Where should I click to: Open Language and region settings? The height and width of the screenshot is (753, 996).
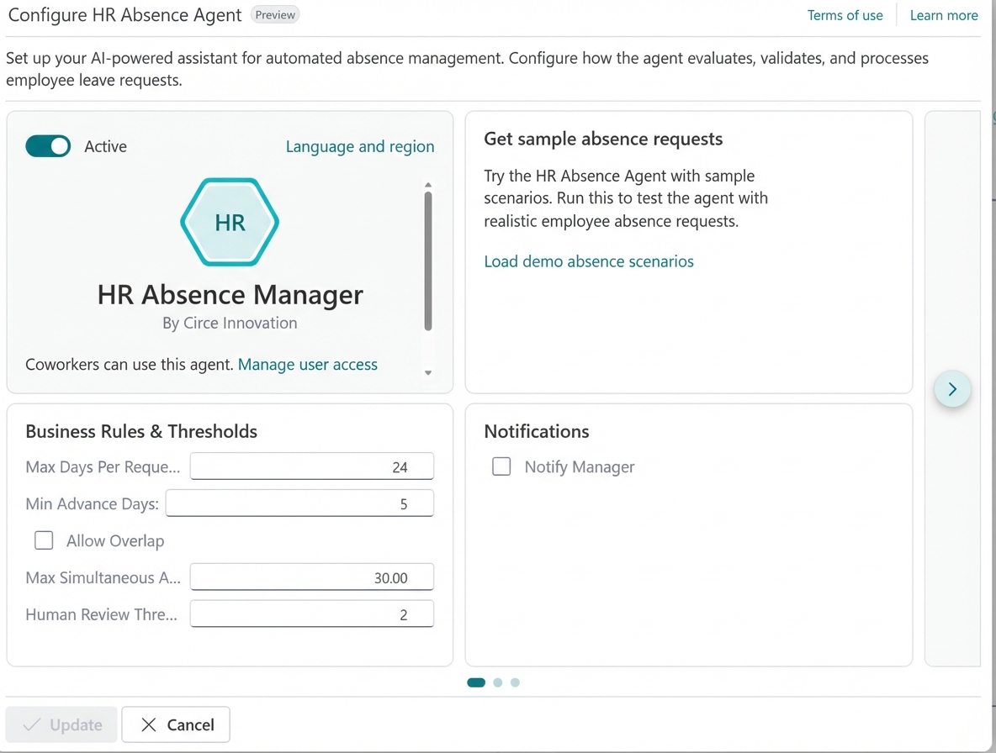coord(360,146)
